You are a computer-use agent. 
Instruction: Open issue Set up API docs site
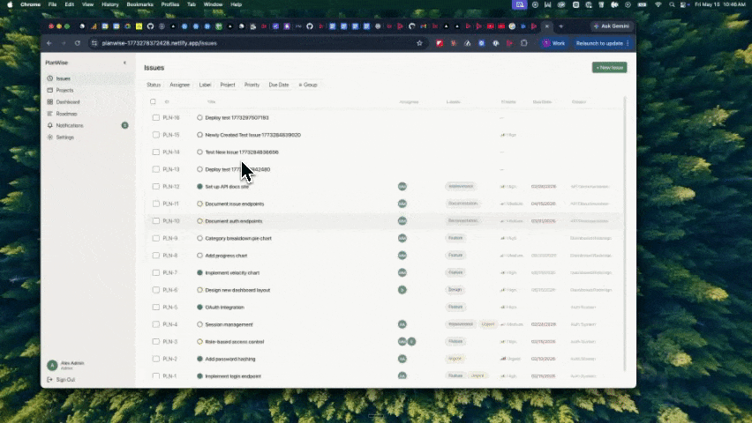[227, 186]
